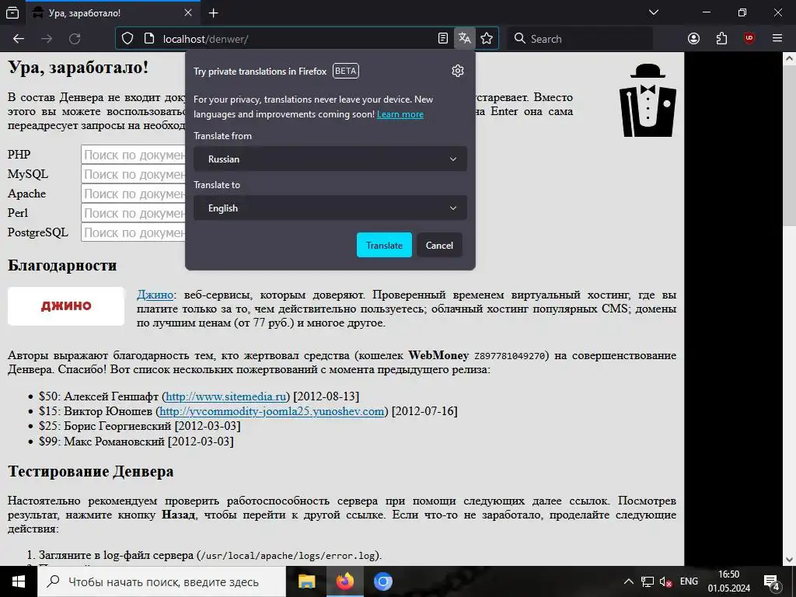This screenshot has width=796, height=597.
Task: Click '$99: Макс Романовский' donation entry
Action: point(136,442)
